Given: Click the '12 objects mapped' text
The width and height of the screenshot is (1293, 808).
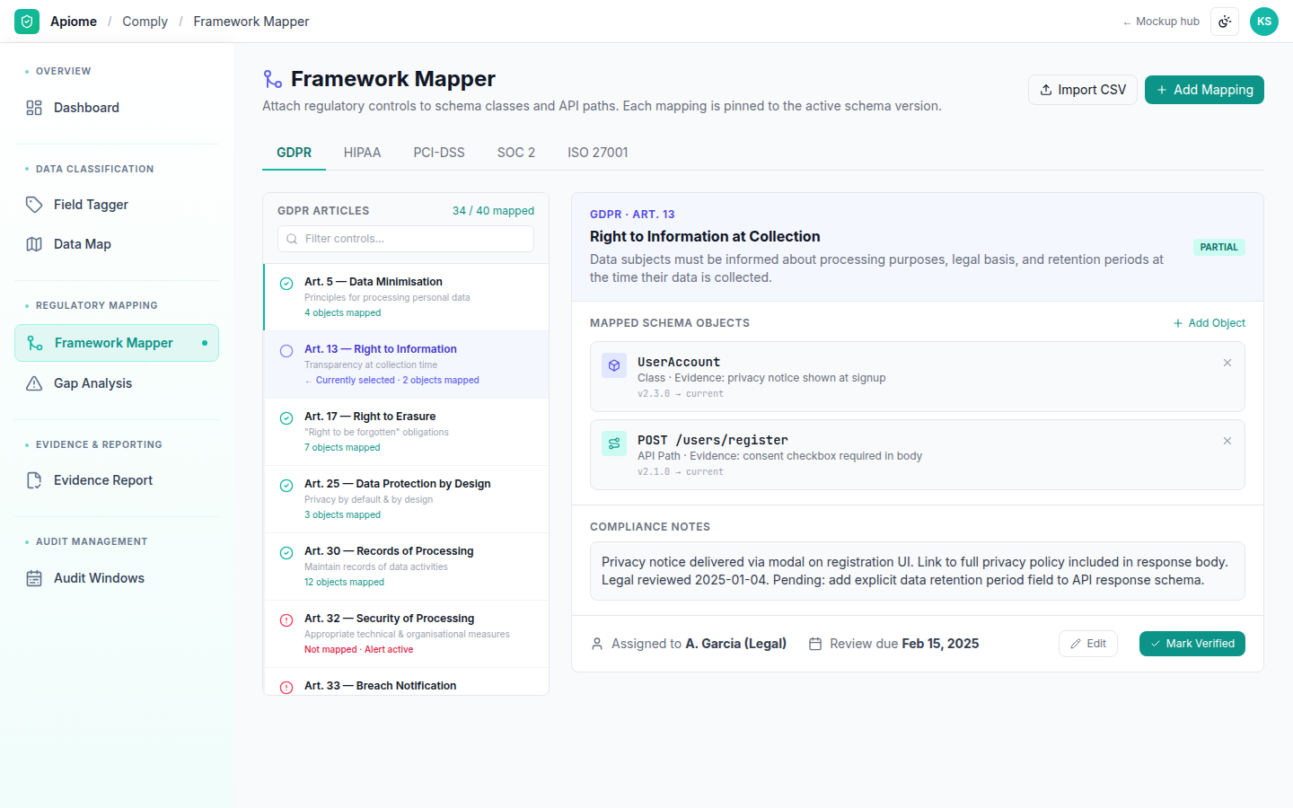Looking at the screenshot, I should pos(344,583).
